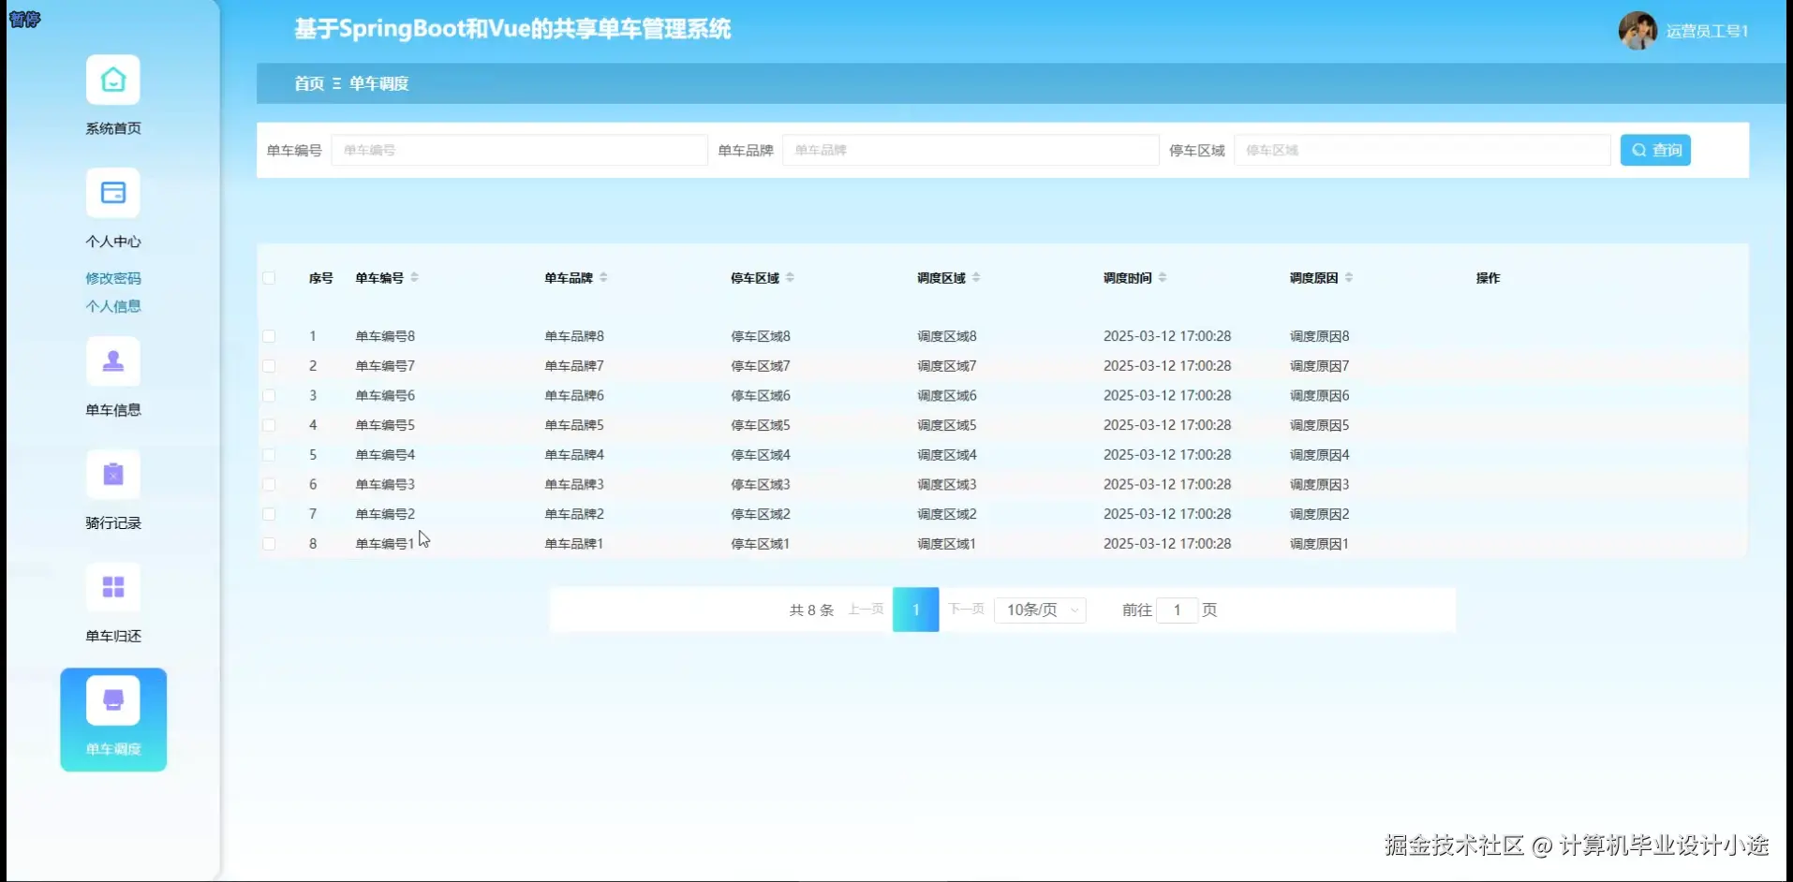Image resolution: width=1793 pixels, height=882 pixels.
Task: Check the row for 单车编号2
Action: pyautogui.click(x=269, y=514)
